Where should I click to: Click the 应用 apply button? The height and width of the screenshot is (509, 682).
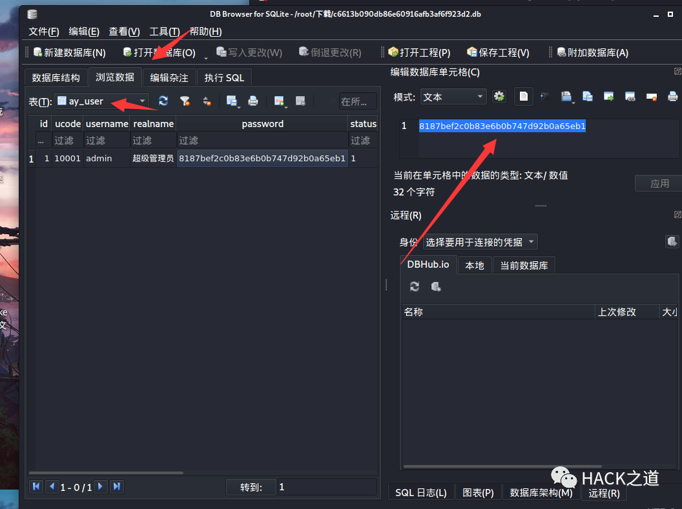click(x=659, y=184)
